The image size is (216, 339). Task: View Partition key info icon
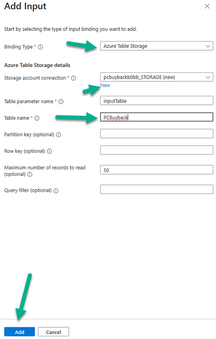pyautogui.click(x=59, y=135)
